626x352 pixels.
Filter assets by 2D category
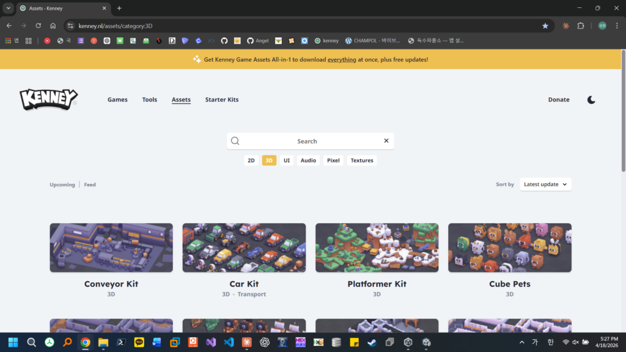coord(251,161)
